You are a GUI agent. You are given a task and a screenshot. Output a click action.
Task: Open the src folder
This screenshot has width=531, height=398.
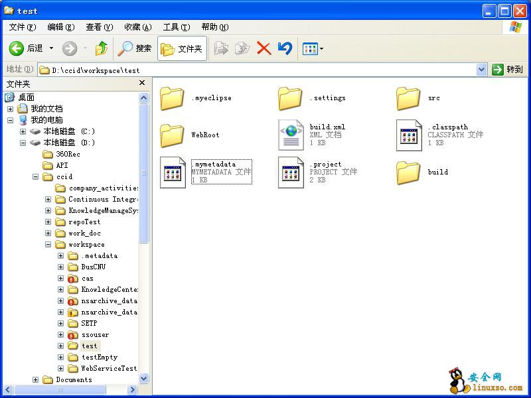[x=409, y=98]
